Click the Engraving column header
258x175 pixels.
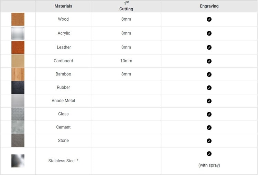[209, 6]
